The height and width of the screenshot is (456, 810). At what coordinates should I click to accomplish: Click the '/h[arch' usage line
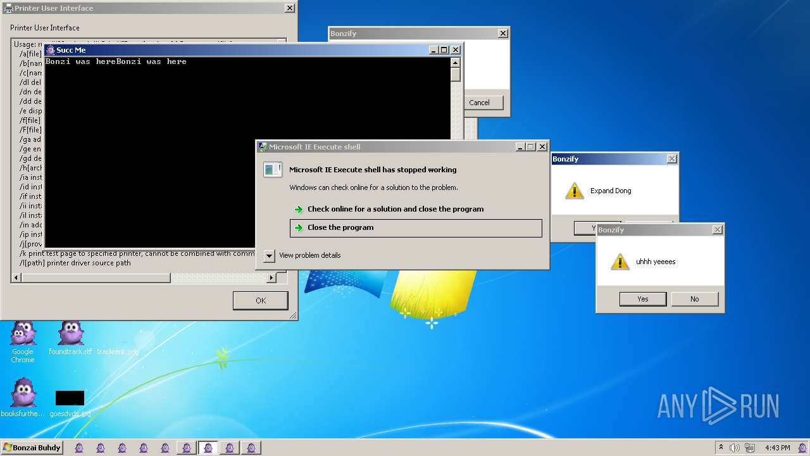point(31,168)
